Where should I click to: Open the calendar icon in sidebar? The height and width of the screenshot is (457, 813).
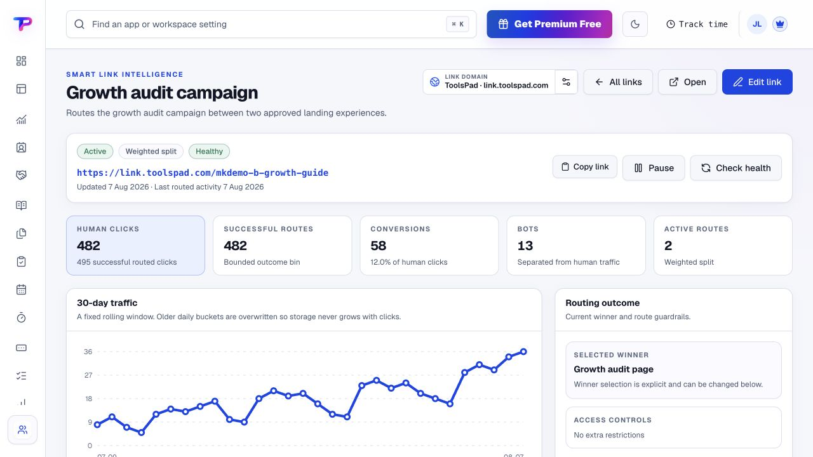click(x=21, y=289)
